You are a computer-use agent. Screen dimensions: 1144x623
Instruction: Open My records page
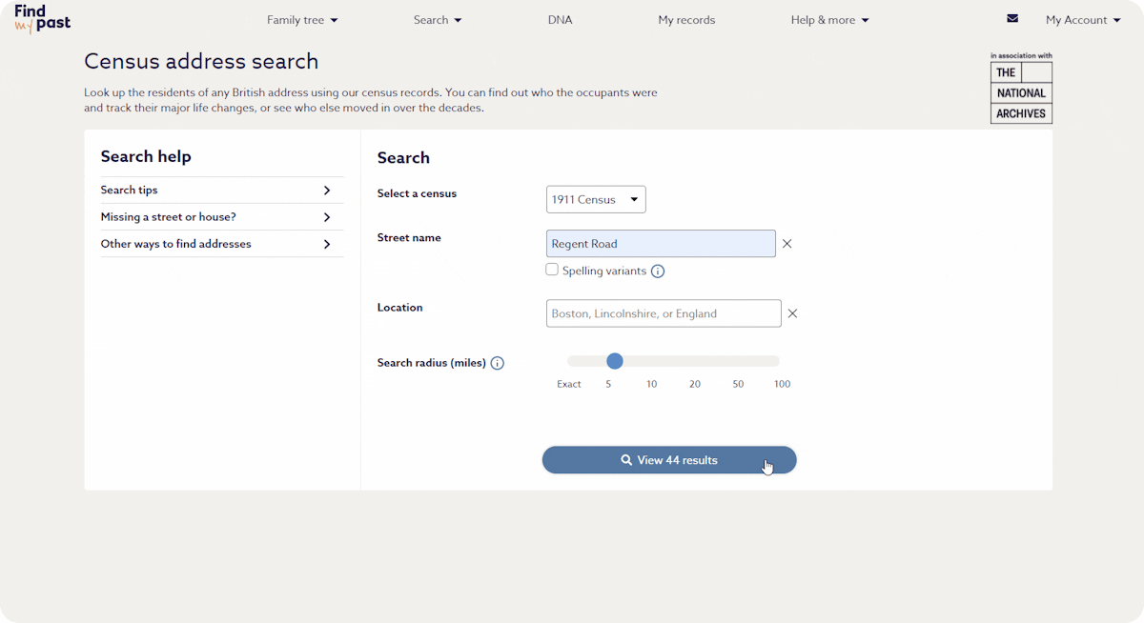click(686, 20)
